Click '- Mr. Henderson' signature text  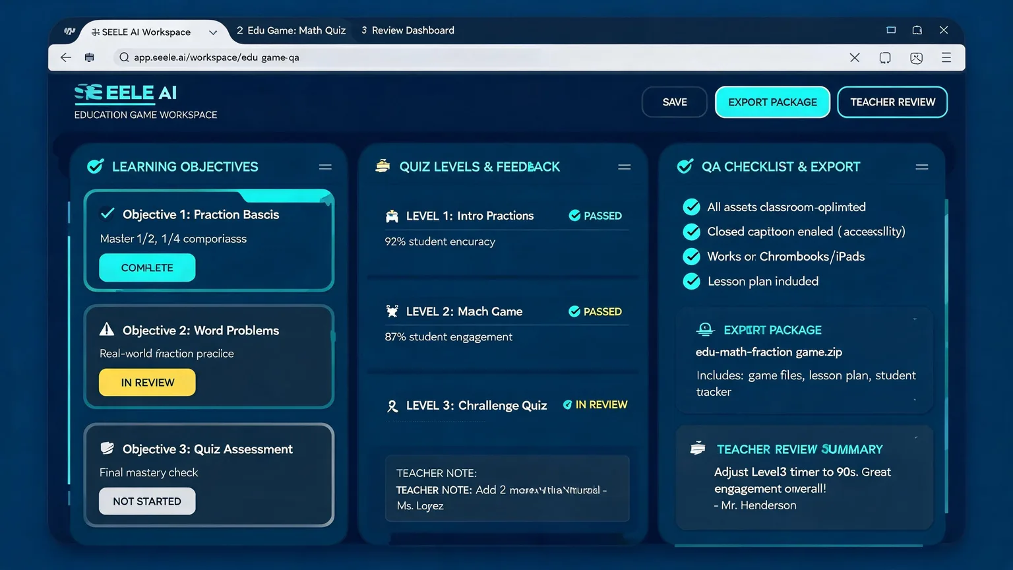point(755,505)
